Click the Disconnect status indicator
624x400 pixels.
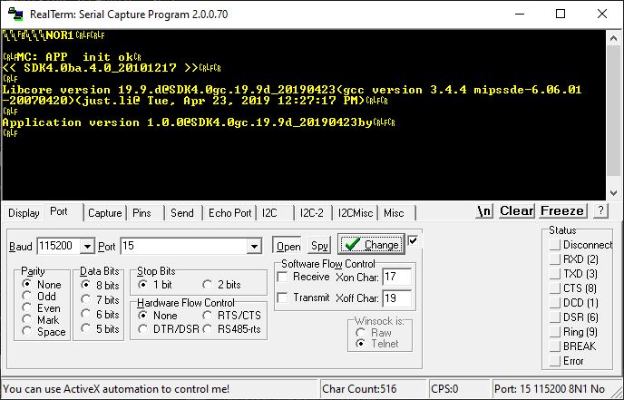tap(555, 245)
